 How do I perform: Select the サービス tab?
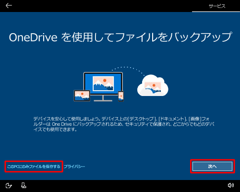click(x=217, y=6)
